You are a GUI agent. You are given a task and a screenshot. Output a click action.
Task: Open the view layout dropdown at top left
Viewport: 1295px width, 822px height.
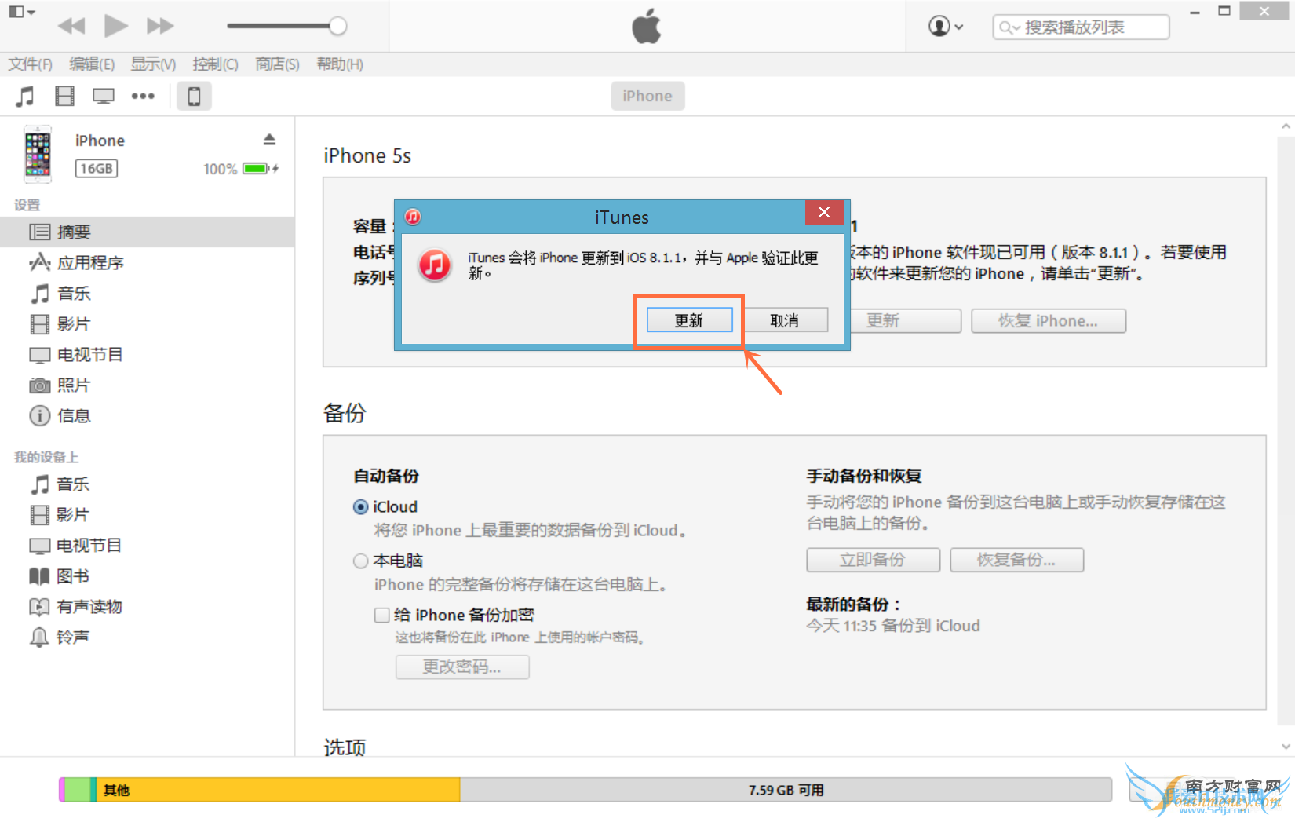[22, 12]
